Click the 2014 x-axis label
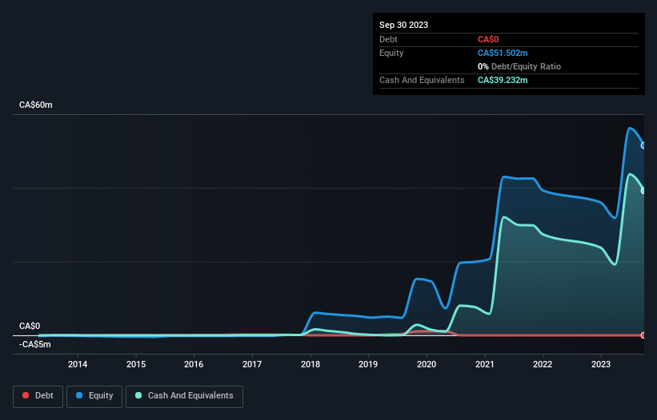Image resolution: width=657 pixels, height=420 pixels. coord(78,364)
